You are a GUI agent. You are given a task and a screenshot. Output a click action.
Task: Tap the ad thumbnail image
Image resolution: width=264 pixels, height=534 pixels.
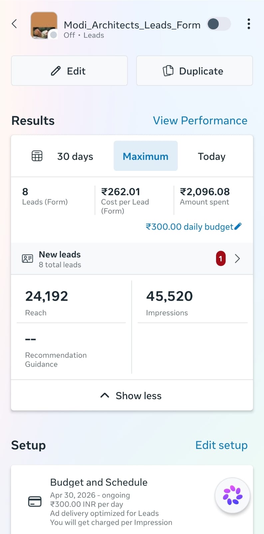click(44, 25)
